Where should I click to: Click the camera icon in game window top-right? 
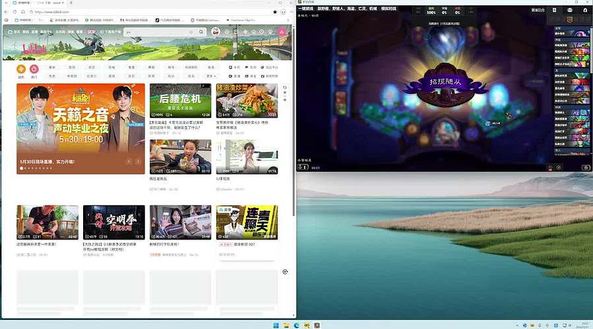point(569,10)
